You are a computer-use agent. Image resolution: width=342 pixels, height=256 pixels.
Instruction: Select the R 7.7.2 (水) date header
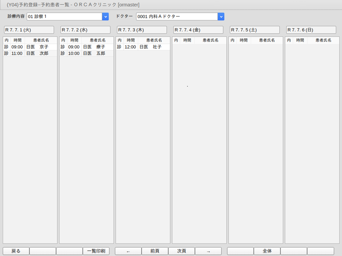pos(85,30)
